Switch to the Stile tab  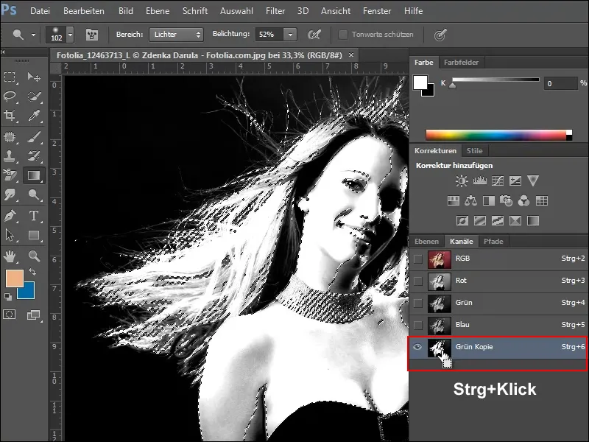[x=474, y=151]
